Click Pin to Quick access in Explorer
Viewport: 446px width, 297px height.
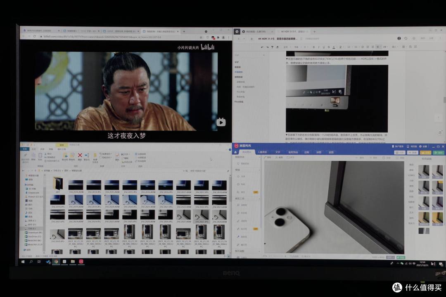click(x=25, y=158)
